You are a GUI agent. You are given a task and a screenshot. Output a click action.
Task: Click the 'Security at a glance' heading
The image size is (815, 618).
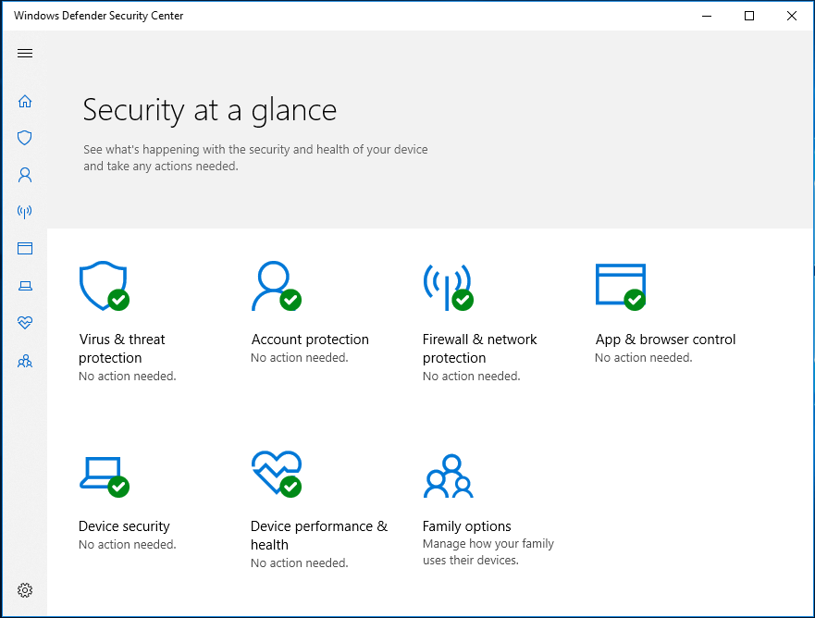coord(210,111)
